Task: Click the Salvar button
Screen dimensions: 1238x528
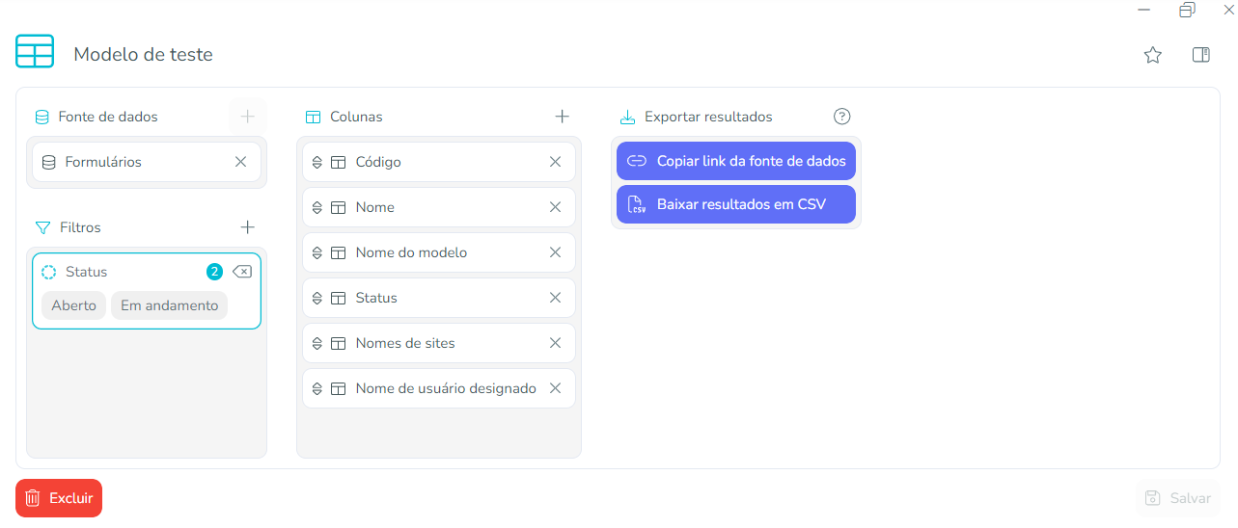Action: tap(1178, 498)
